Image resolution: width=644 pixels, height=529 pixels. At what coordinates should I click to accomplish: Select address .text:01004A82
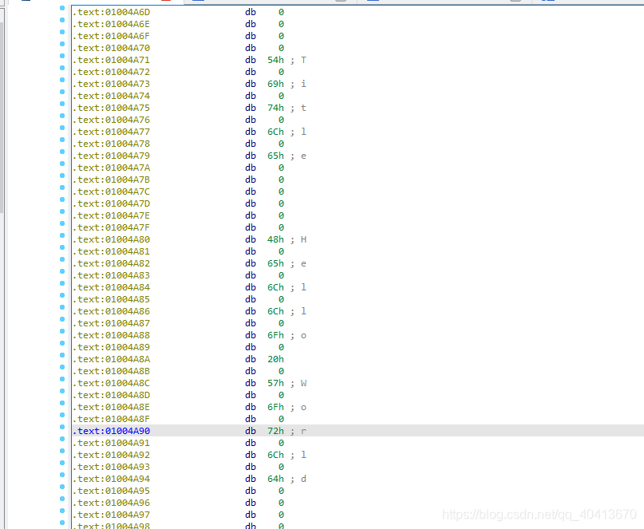tap(111, 263)
